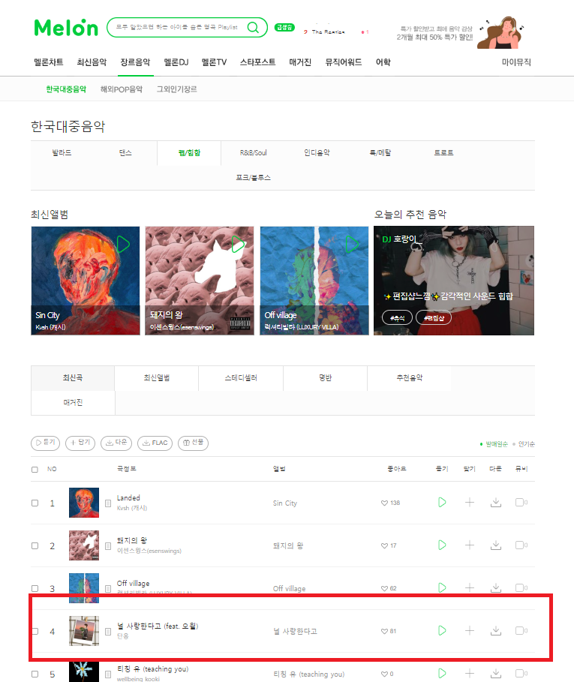Click the search magnifier icon
The width and height of the screenshot is (574, 682).
(253, 28)
